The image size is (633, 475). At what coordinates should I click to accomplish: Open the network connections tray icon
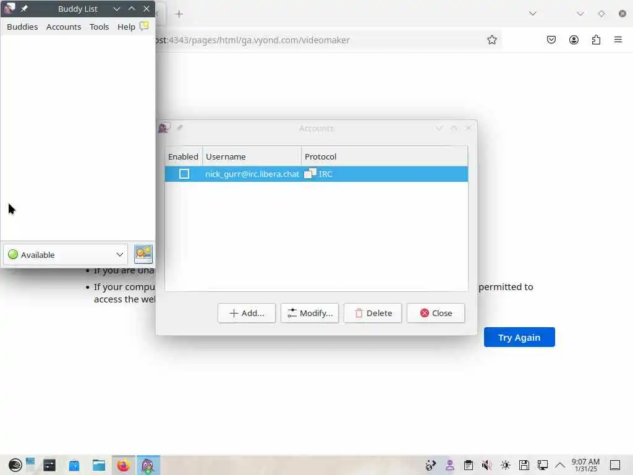tap(542, 465)
